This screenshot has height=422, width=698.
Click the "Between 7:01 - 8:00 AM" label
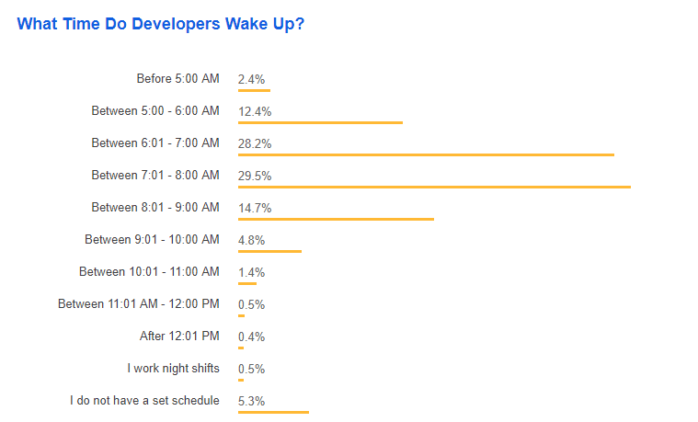155,176
